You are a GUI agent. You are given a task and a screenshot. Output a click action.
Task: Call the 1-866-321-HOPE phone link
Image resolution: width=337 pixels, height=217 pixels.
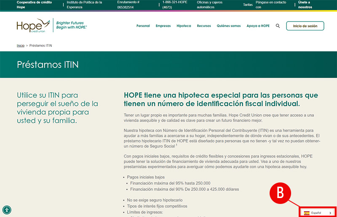(175, 5)
